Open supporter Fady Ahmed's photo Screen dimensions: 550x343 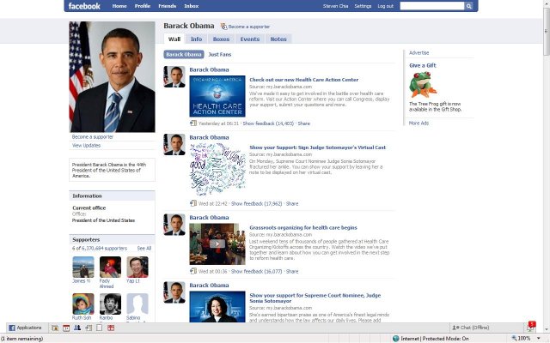pyautogui.click(x=110, y=267)
